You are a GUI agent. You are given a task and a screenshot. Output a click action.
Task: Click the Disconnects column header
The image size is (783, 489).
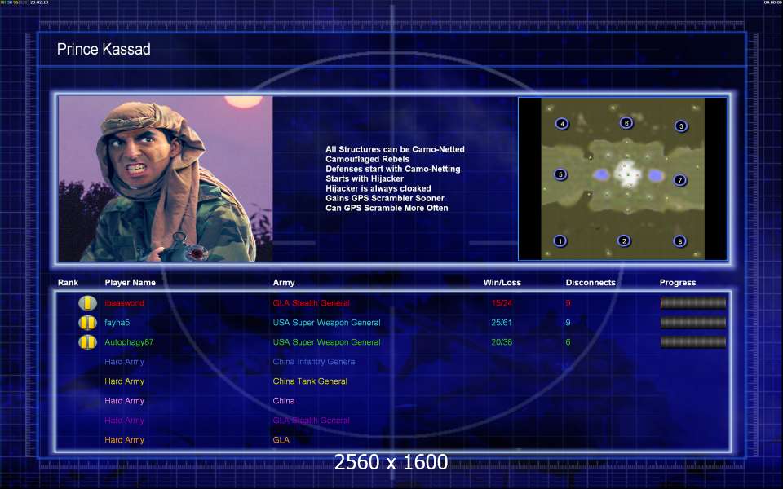pos(591,283)
